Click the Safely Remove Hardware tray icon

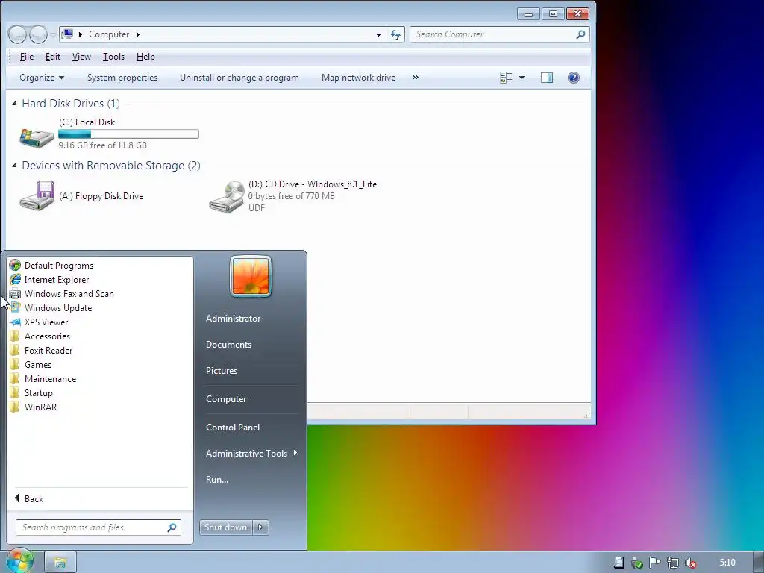point(637,563)
